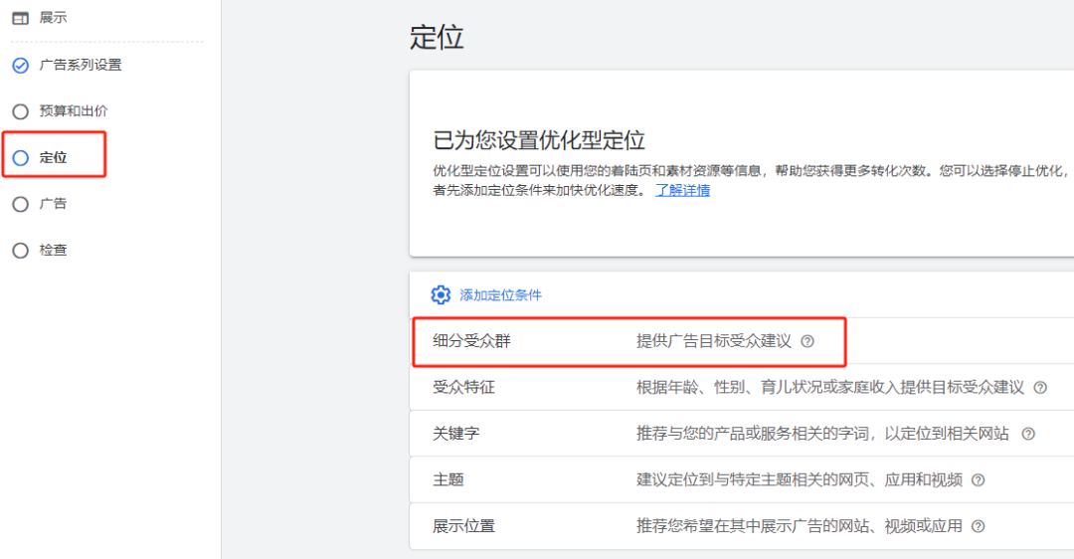Image resolution: width=1074 pixels, height=559 pixels.
Task: Click help icon in the 受众特征 row
Action: [1040, 388]
